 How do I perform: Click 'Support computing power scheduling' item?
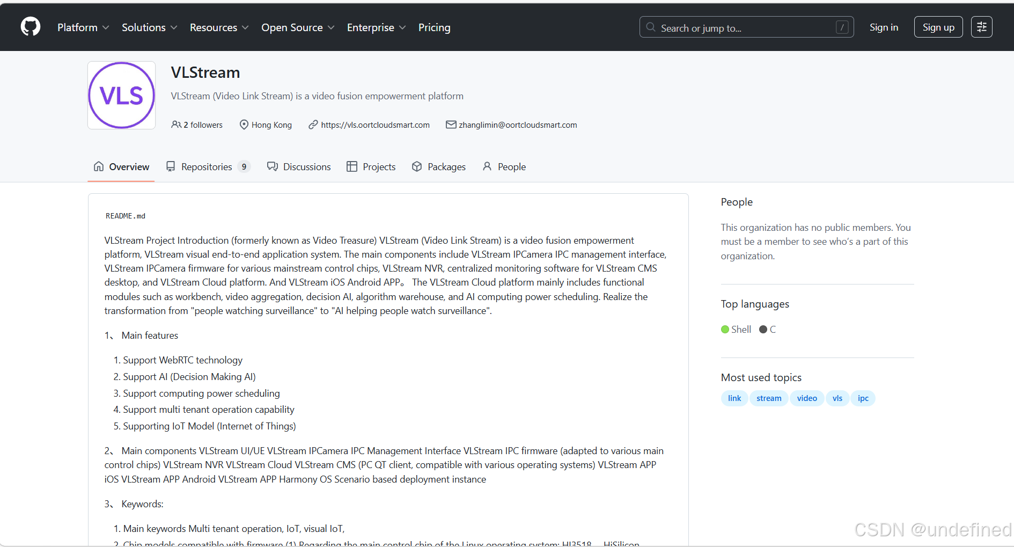pyautogui.click(x=201, y=393)
